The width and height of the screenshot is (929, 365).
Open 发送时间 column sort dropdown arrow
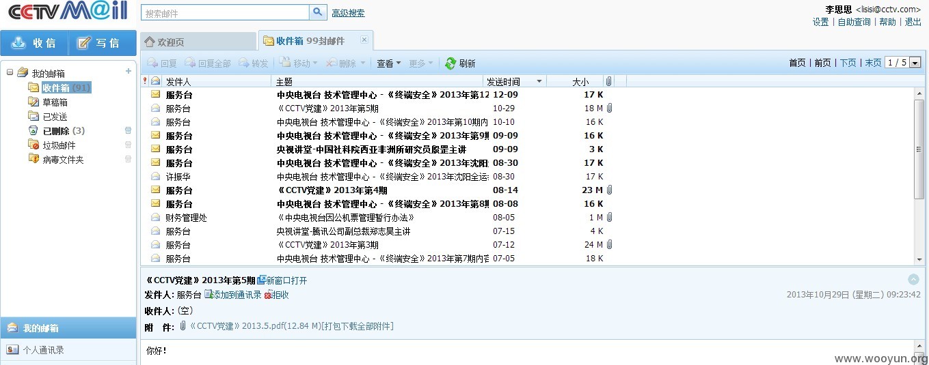(540, 81)
